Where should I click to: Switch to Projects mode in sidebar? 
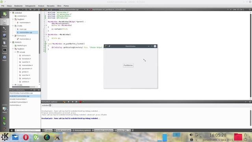click(x=4, y=44)
